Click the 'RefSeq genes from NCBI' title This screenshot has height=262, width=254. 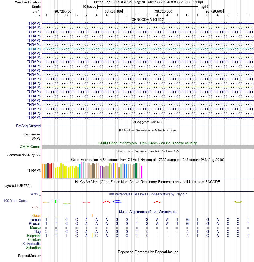pos(148,122)
